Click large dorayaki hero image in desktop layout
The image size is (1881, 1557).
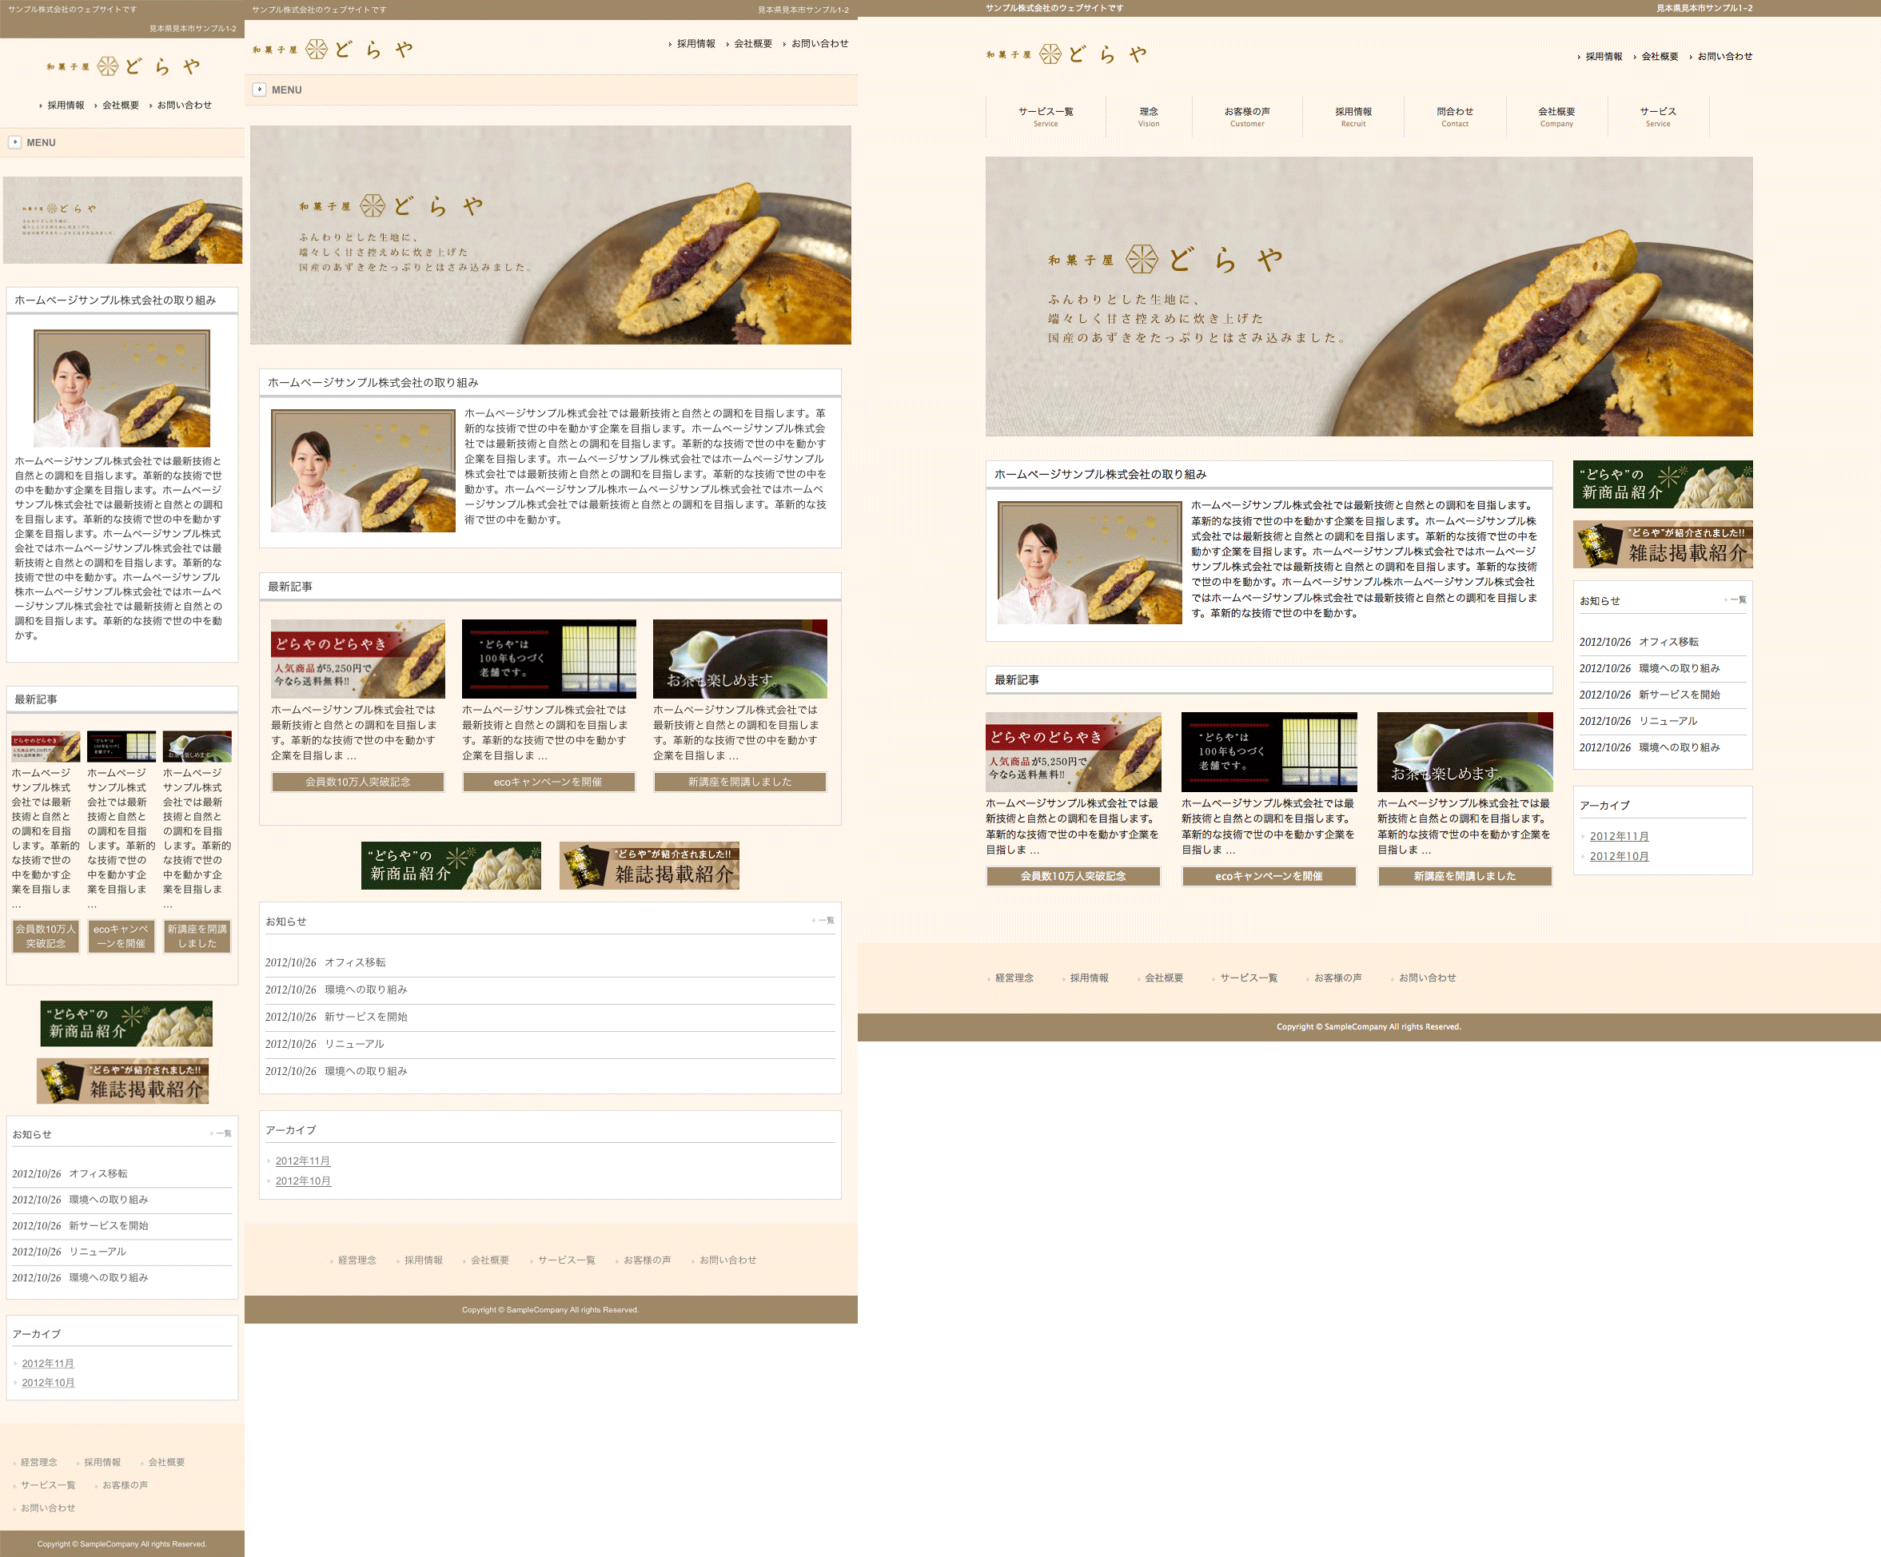(1369, 297)
